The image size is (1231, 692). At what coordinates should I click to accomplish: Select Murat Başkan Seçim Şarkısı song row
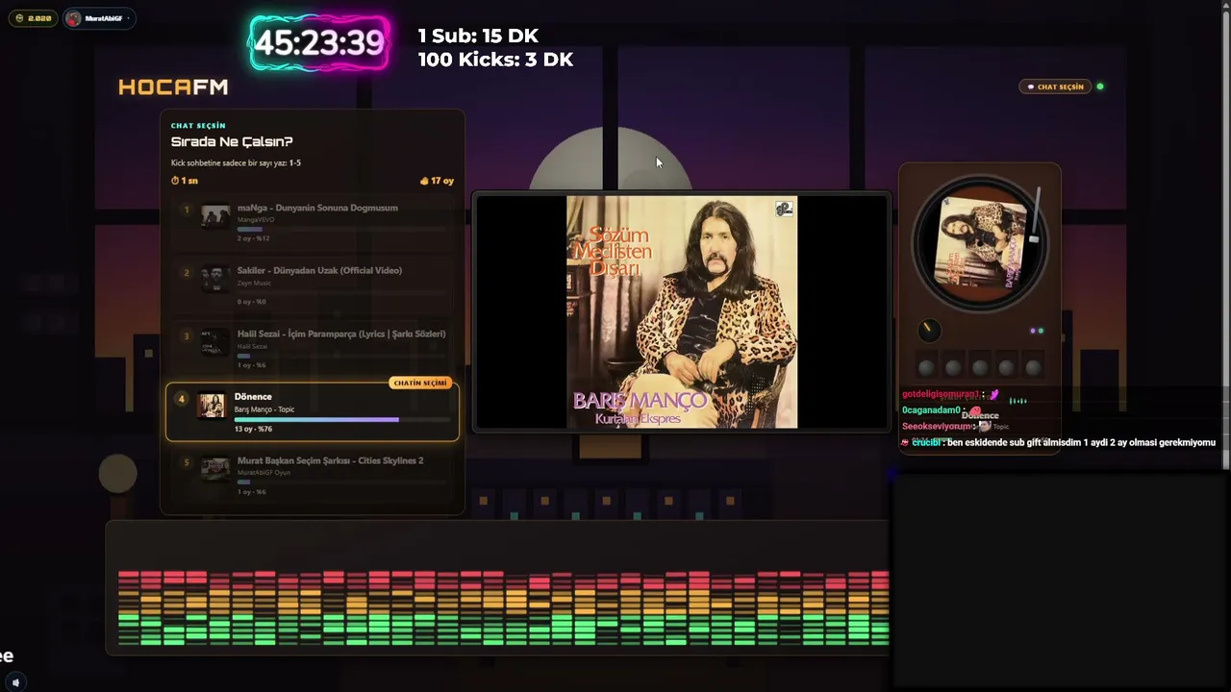pyautogui.click(x=313, y=476)
